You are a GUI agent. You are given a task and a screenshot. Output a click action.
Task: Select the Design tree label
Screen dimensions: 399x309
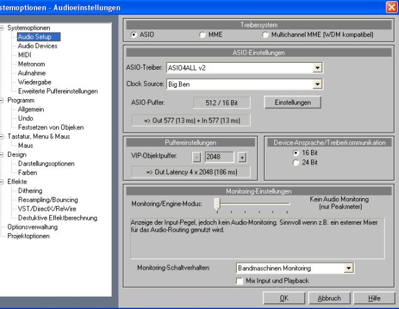(17, 154)
